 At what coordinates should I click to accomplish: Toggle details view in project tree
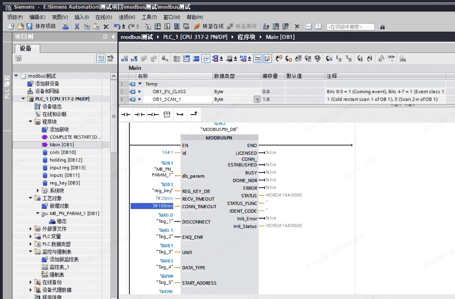pyautogui.click(x=101, y=58)
